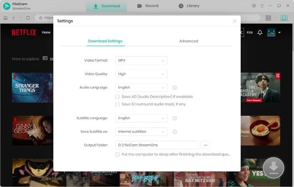
Task: Click the floating download arrow button
Action: [273, 166]
